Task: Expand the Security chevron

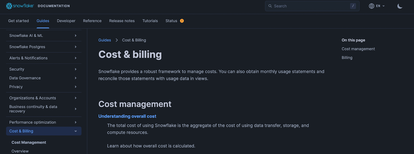Action: click(76, 69)
